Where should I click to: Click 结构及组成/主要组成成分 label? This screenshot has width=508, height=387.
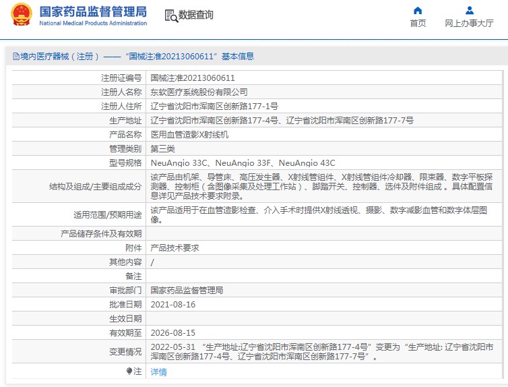(x=95, y=186)
